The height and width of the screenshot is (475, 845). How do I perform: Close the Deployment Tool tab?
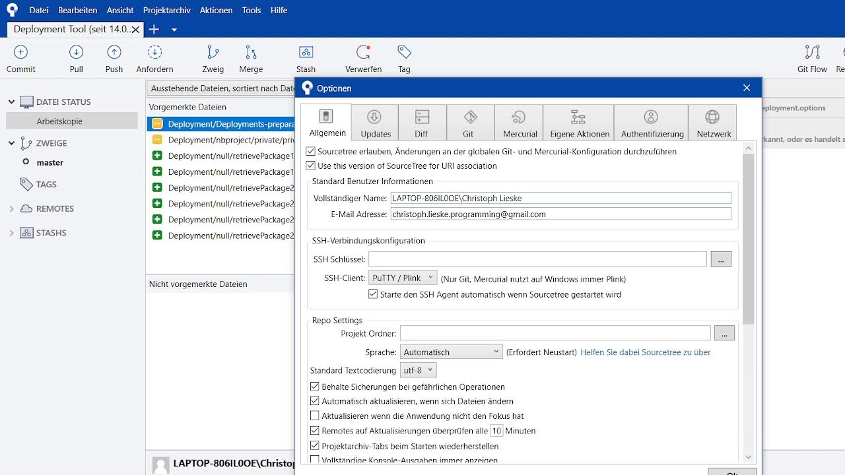tap(135, 30)
